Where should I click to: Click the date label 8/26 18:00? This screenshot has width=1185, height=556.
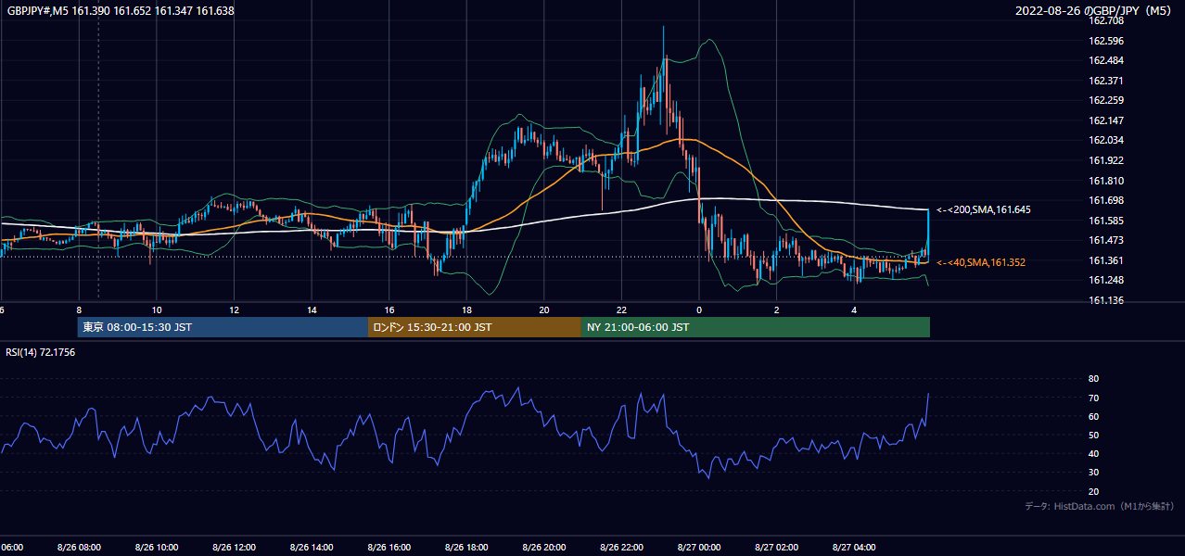click(x=466, y=547)
